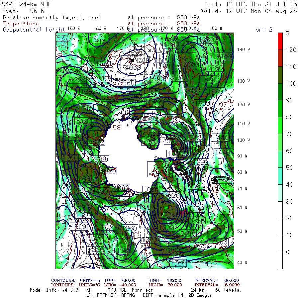This screenshot has height=299, width=299.
Task: Click the 'Relative humidity (w.r.t. ice)' label
Action: click(52, 18)
